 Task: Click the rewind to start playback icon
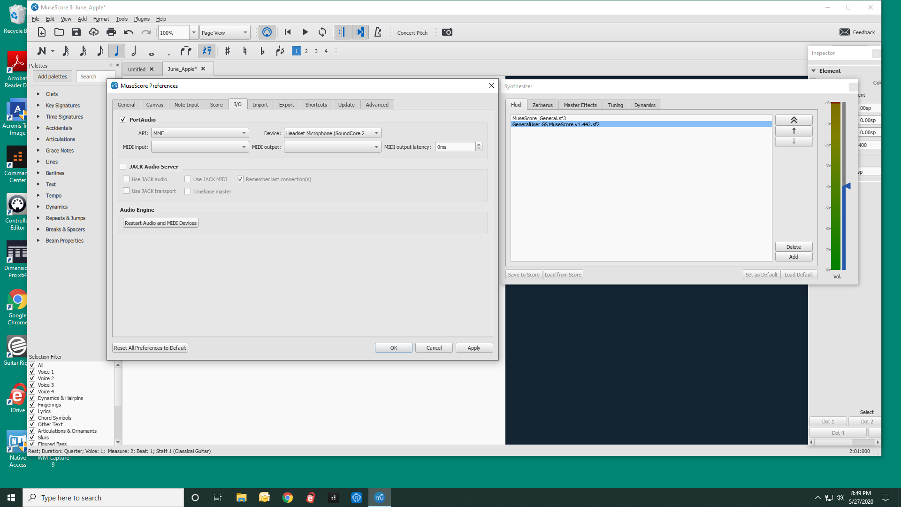(287, 32)
